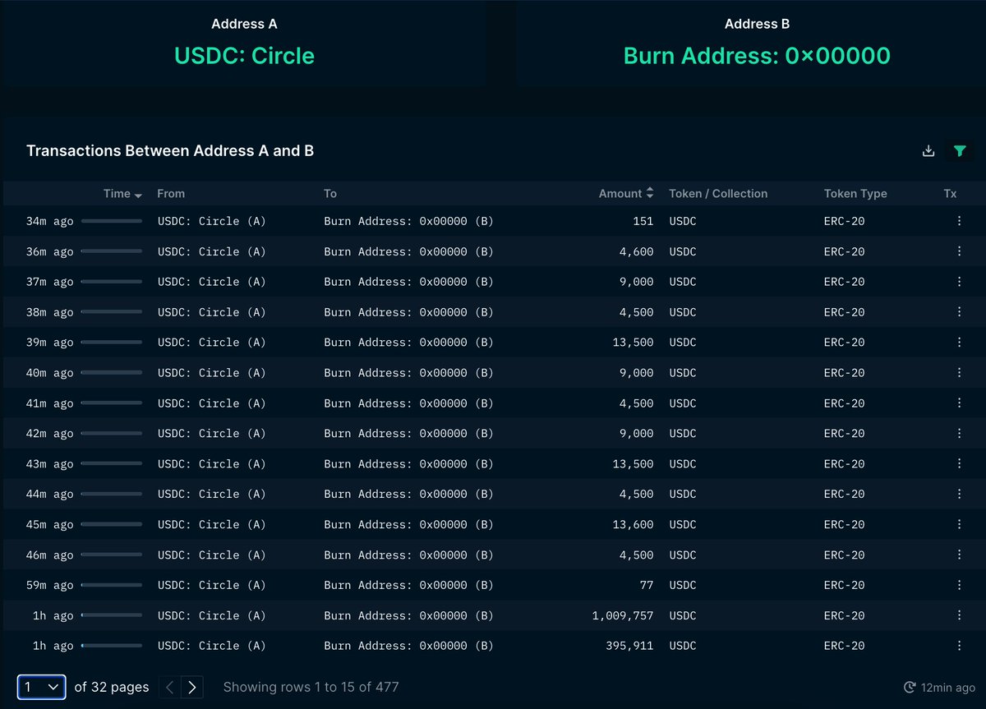Sort the table by Amount column
The image size is (986, 709).
coord(626,194)
